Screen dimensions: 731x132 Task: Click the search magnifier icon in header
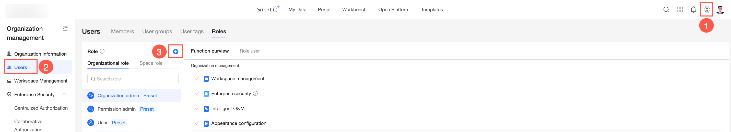[666, 10]
